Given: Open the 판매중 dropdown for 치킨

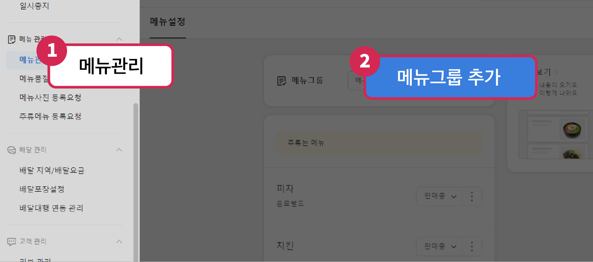Looking at the screenshot, I should [439, 246].
